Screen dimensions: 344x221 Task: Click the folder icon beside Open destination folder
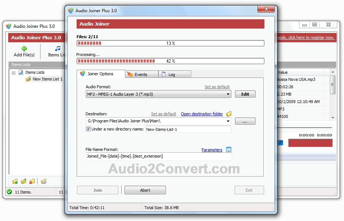229,114
